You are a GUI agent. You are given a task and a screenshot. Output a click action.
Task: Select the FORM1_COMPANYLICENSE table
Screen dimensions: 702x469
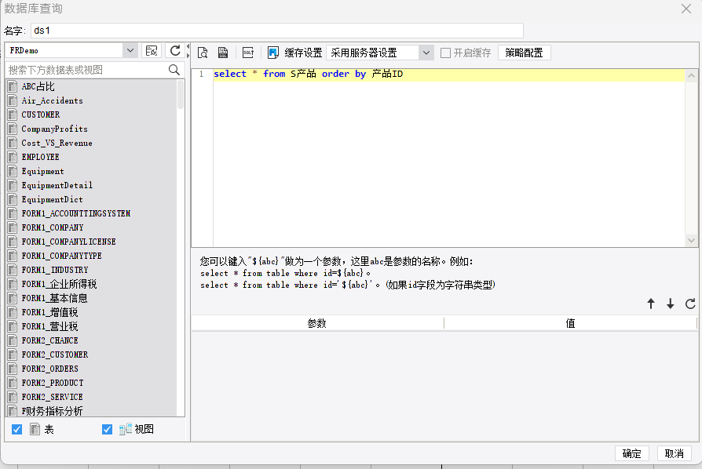68,242
